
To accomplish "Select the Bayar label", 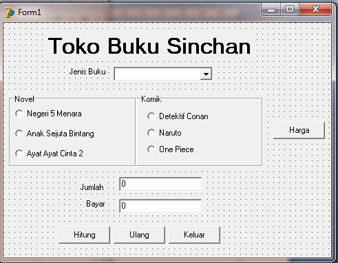I will [96, 204].
